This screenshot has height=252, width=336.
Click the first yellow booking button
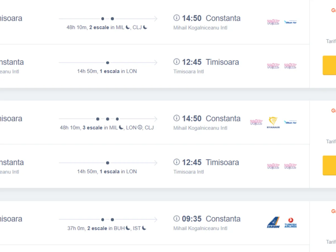[x=329, y=65]
